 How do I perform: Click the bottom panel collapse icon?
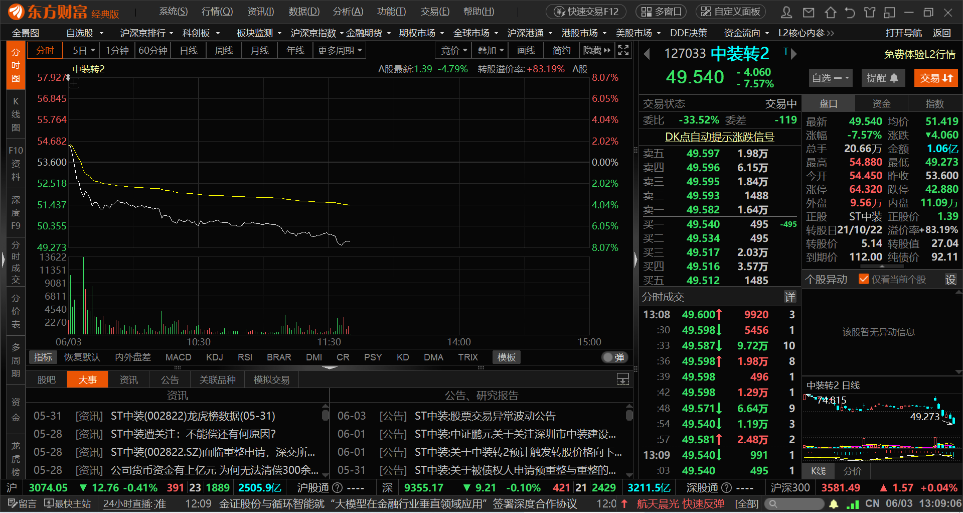(623, 379)
